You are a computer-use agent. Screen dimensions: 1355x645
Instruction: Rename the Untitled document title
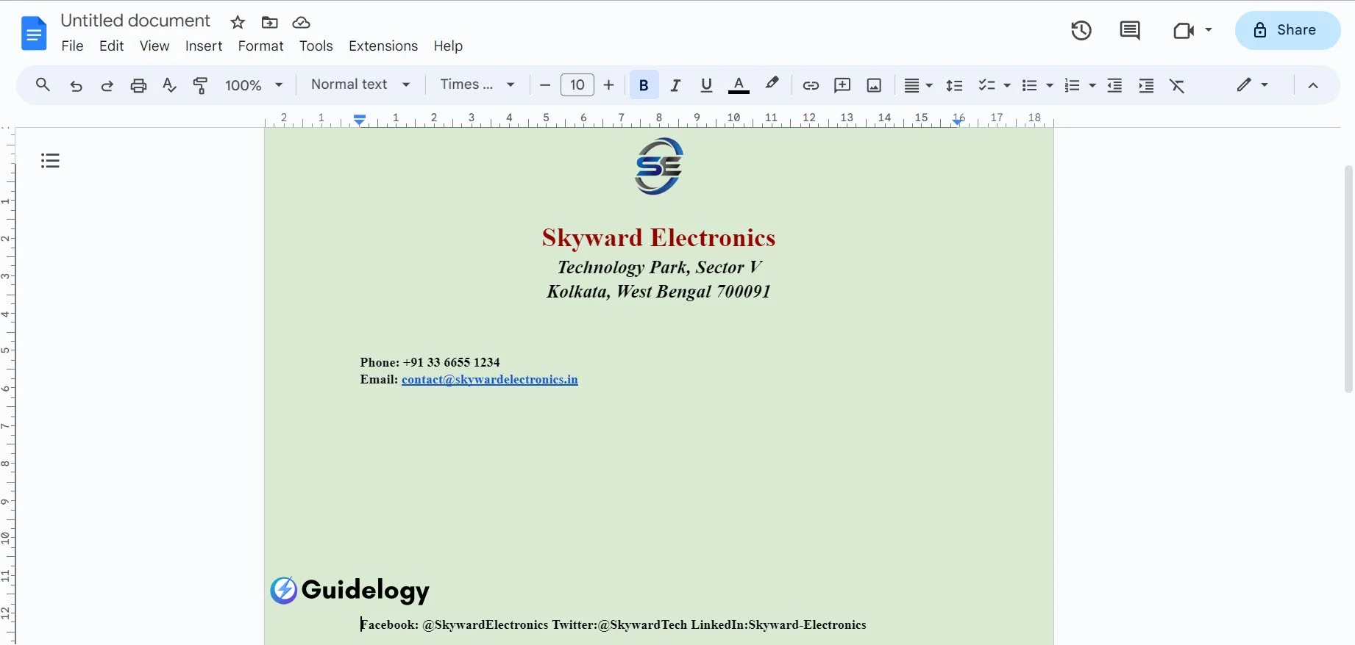point(135,21)
